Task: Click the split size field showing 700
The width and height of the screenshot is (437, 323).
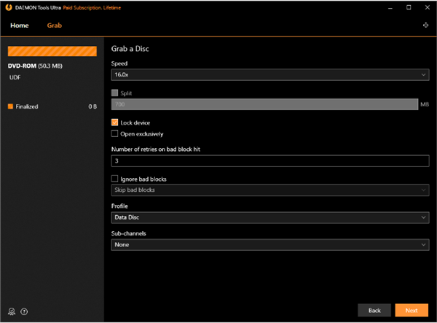Action: click(x=264, y=104)
